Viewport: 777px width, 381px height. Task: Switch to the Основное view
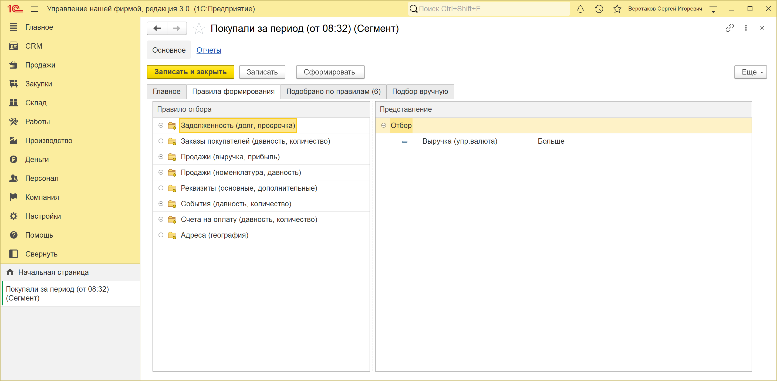coord(169,50)
